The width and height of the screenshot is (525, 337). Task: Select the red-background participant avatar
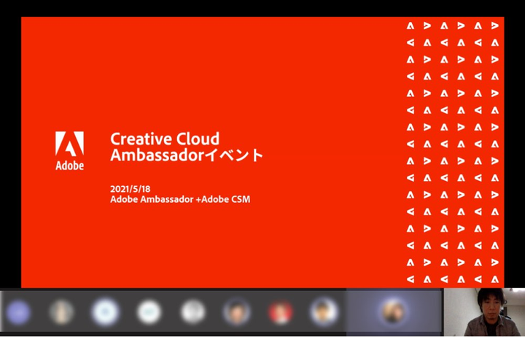281,312
